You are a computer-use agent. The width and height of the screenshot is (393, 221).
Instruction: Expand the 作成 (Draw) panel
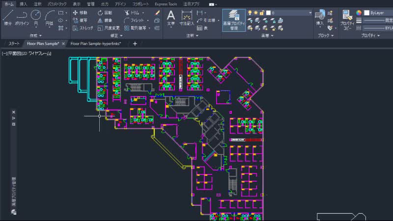tap(36, 36)
